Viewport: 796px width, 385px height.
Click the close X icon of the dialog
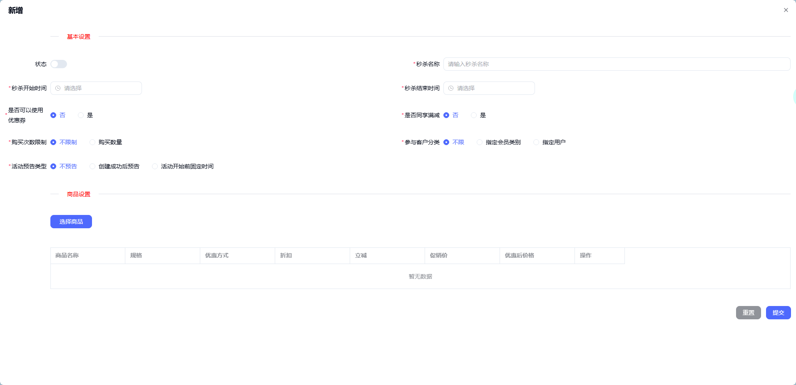786,10
